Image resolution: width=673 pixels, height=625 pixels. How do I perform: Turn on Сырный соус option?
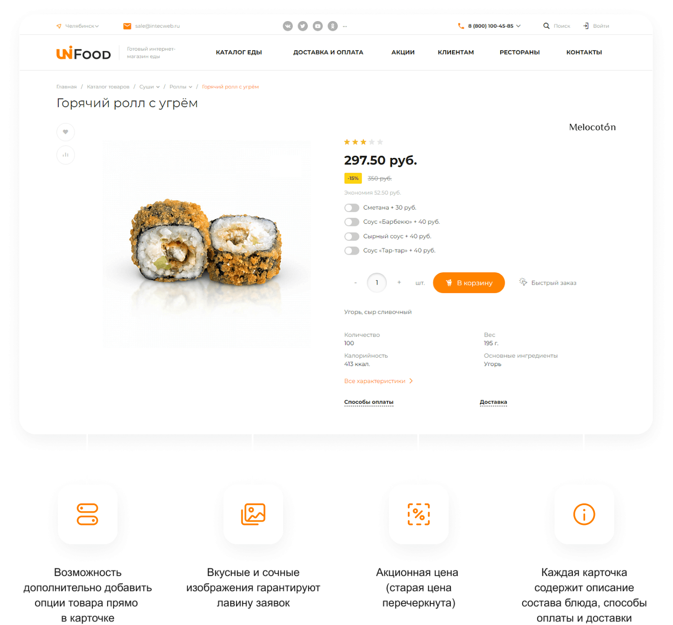[352, 236]
